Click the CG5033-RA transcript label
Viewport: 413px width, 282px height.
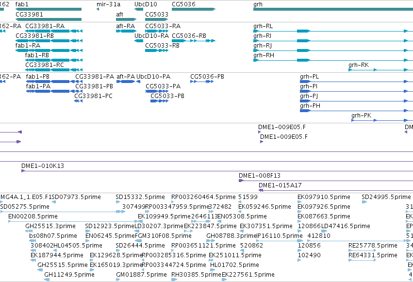(x=163, y=26)
